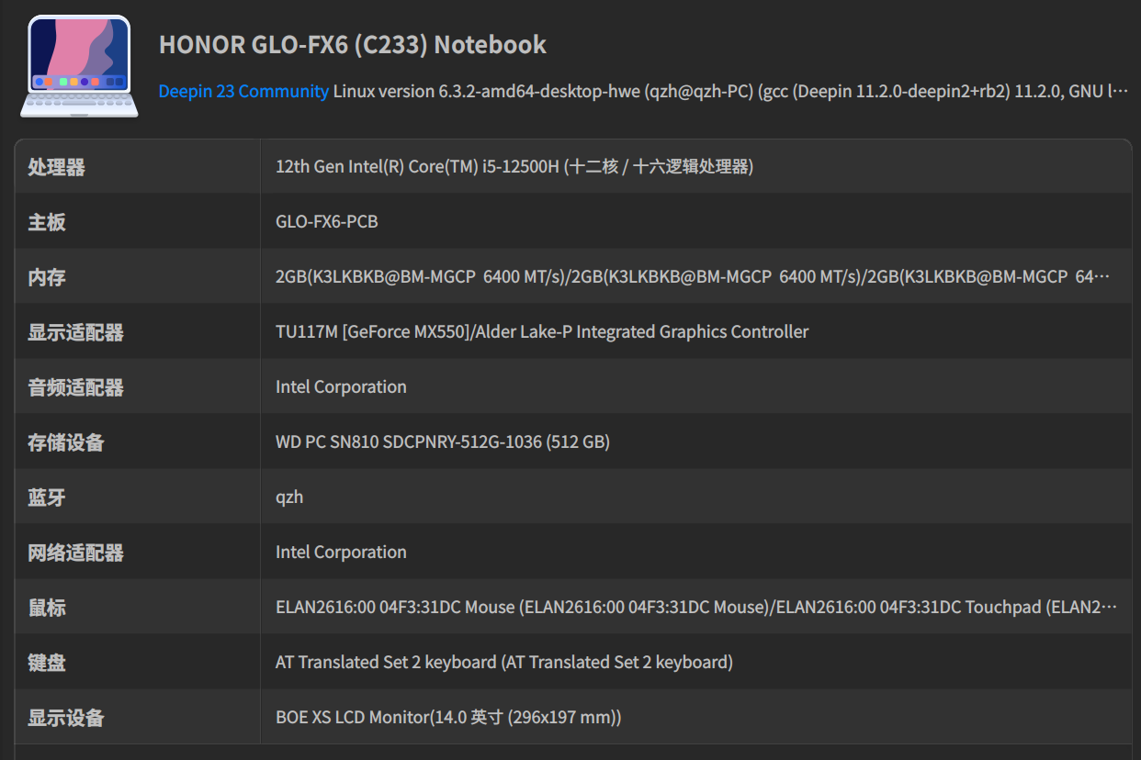1141x760 pixels.
Task: Select the 内存 (memory) row label
Action: tap(47, 277)
